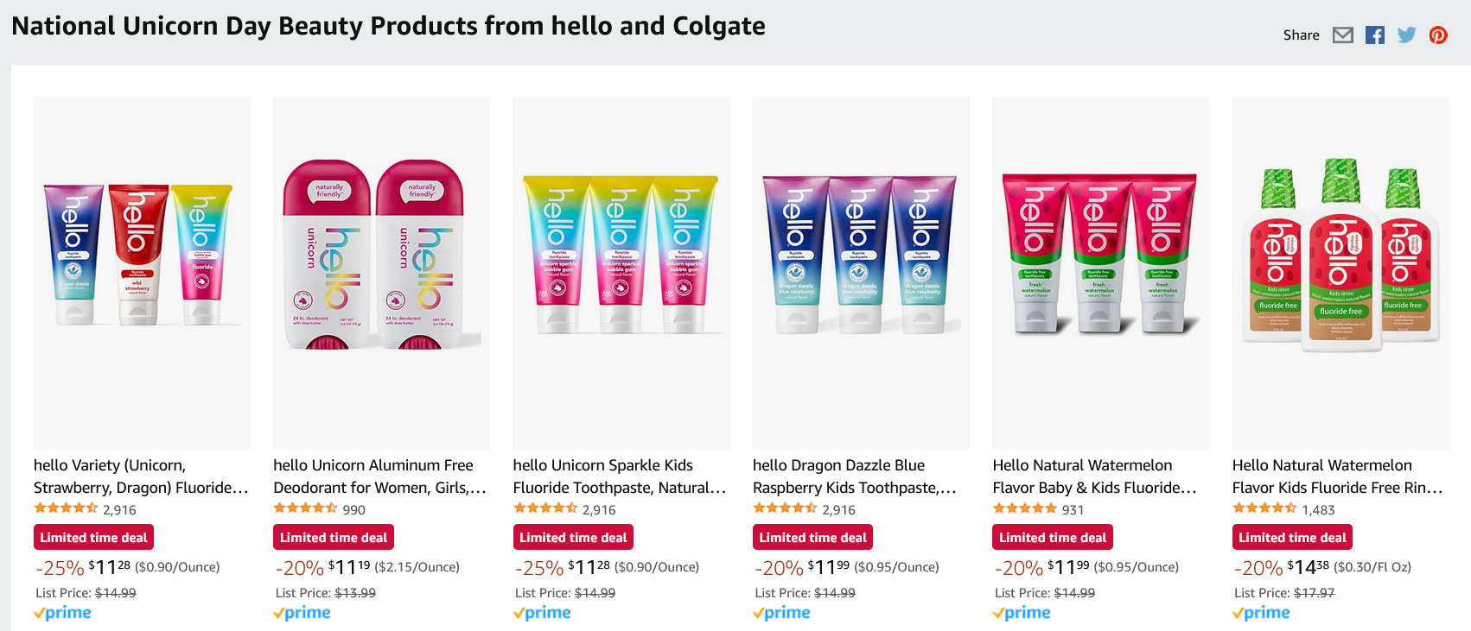Open hello Variety toothpaste product image
The height and width of the screenshot is (631, 1471).
click(x=142, y=272)
